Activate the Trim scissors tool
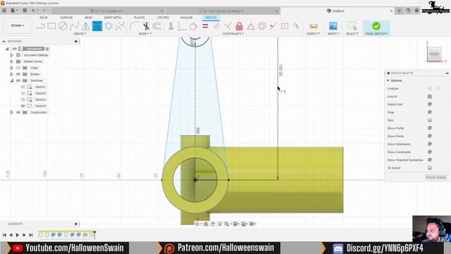This screenshot has height=254, width=451. click(x=146, y=26)
